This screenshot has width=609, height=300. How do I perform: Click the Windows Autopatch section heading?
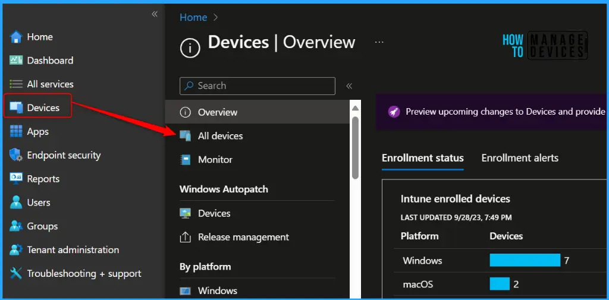[224, 190]
